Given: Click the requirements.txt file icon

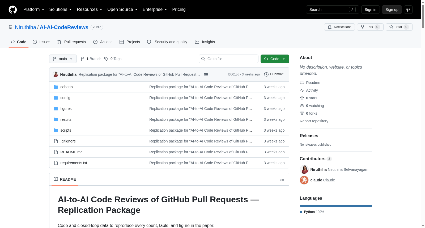Looking at the screenshot, I should [x=56, y=163].
